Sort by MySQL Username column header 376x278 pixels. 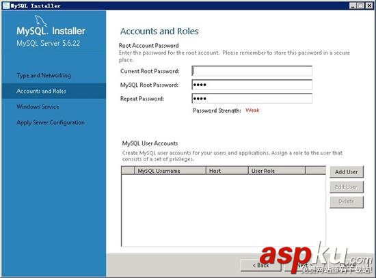coord(170,171)
